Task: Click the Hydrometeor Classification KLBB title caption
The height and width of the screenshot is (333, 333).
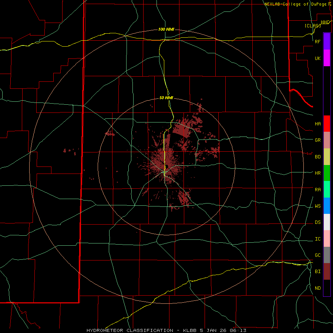Action: coord(166,330)
